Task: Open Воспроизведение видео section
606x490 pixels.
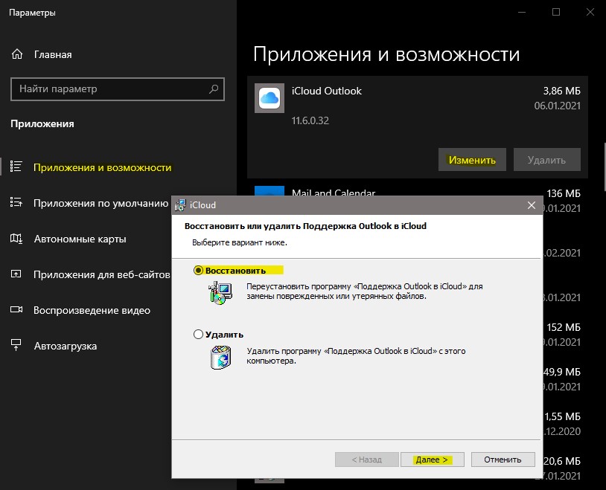Action: 92,311
